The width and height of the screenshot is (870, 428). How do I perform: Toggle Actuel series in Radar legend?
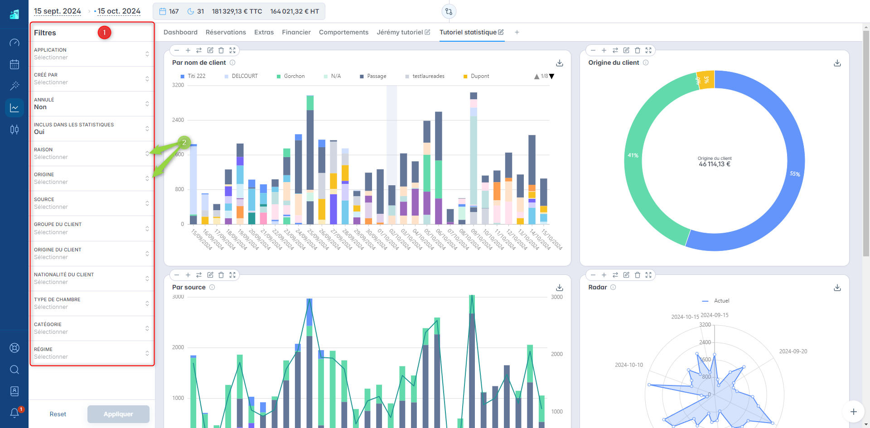click(x=715, y=301)
